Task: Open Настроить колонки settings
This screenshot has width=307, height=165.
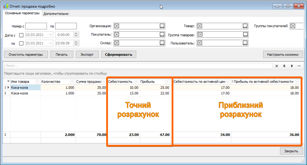Action: (x=283, y=54)
